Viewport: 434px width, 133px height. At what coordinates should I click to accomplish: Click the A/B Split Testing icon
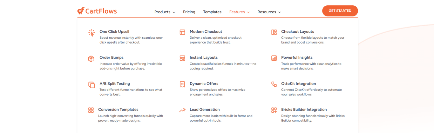pyautogui.click(x=92, y=85)
